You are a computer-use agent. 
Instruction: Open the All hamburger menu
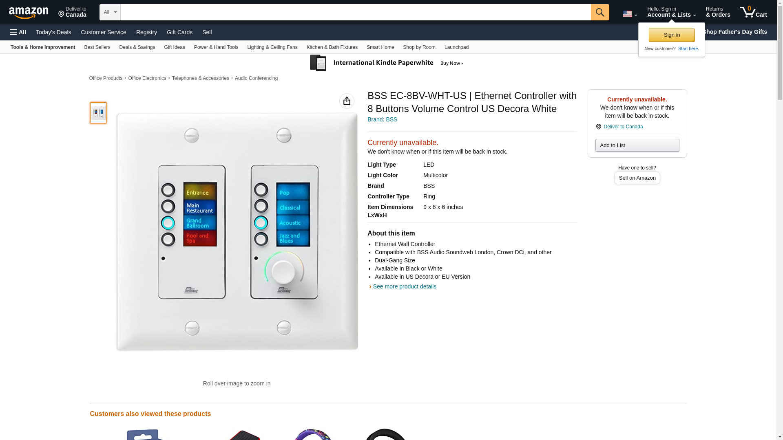pos(18,32)
